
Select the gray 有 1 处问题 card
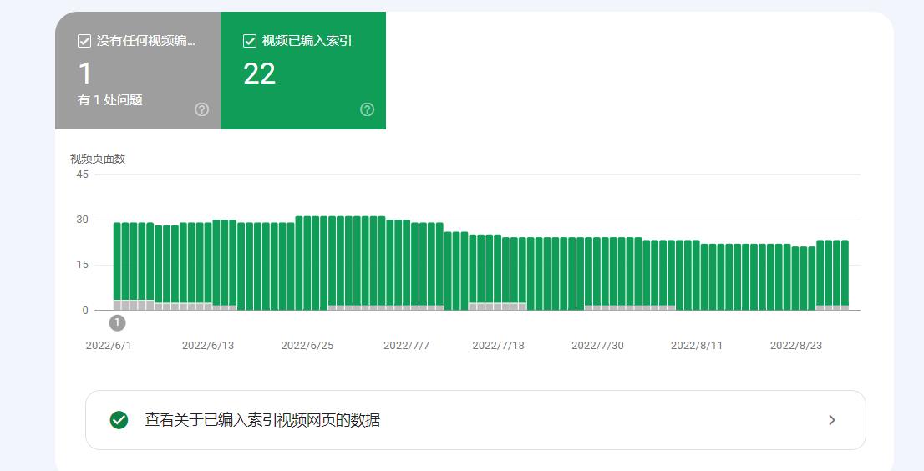[x=138, y=71]
